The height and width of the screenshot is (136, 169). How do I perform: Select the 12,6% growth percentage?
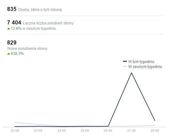click(16, 29)
